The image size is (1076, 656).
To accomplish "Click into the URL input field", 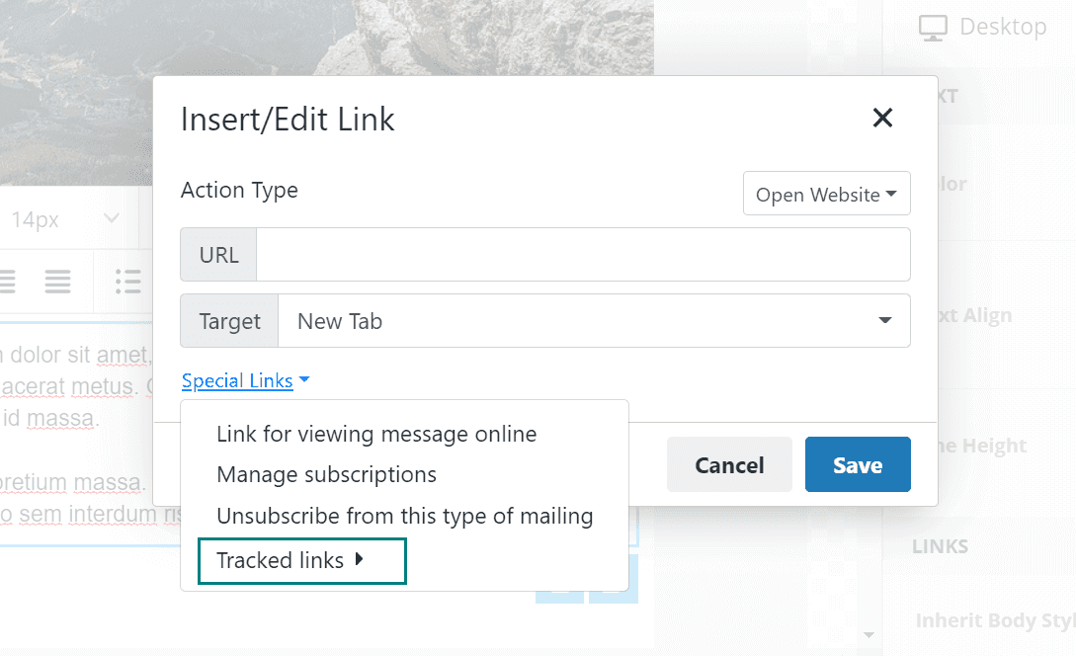I will click(x=583, y=255).
